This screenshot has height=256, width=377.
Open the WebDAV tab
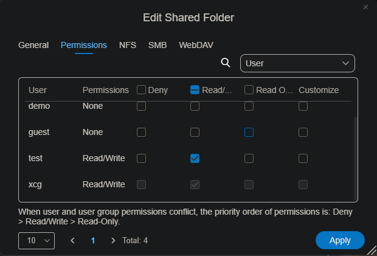point(196,45)
